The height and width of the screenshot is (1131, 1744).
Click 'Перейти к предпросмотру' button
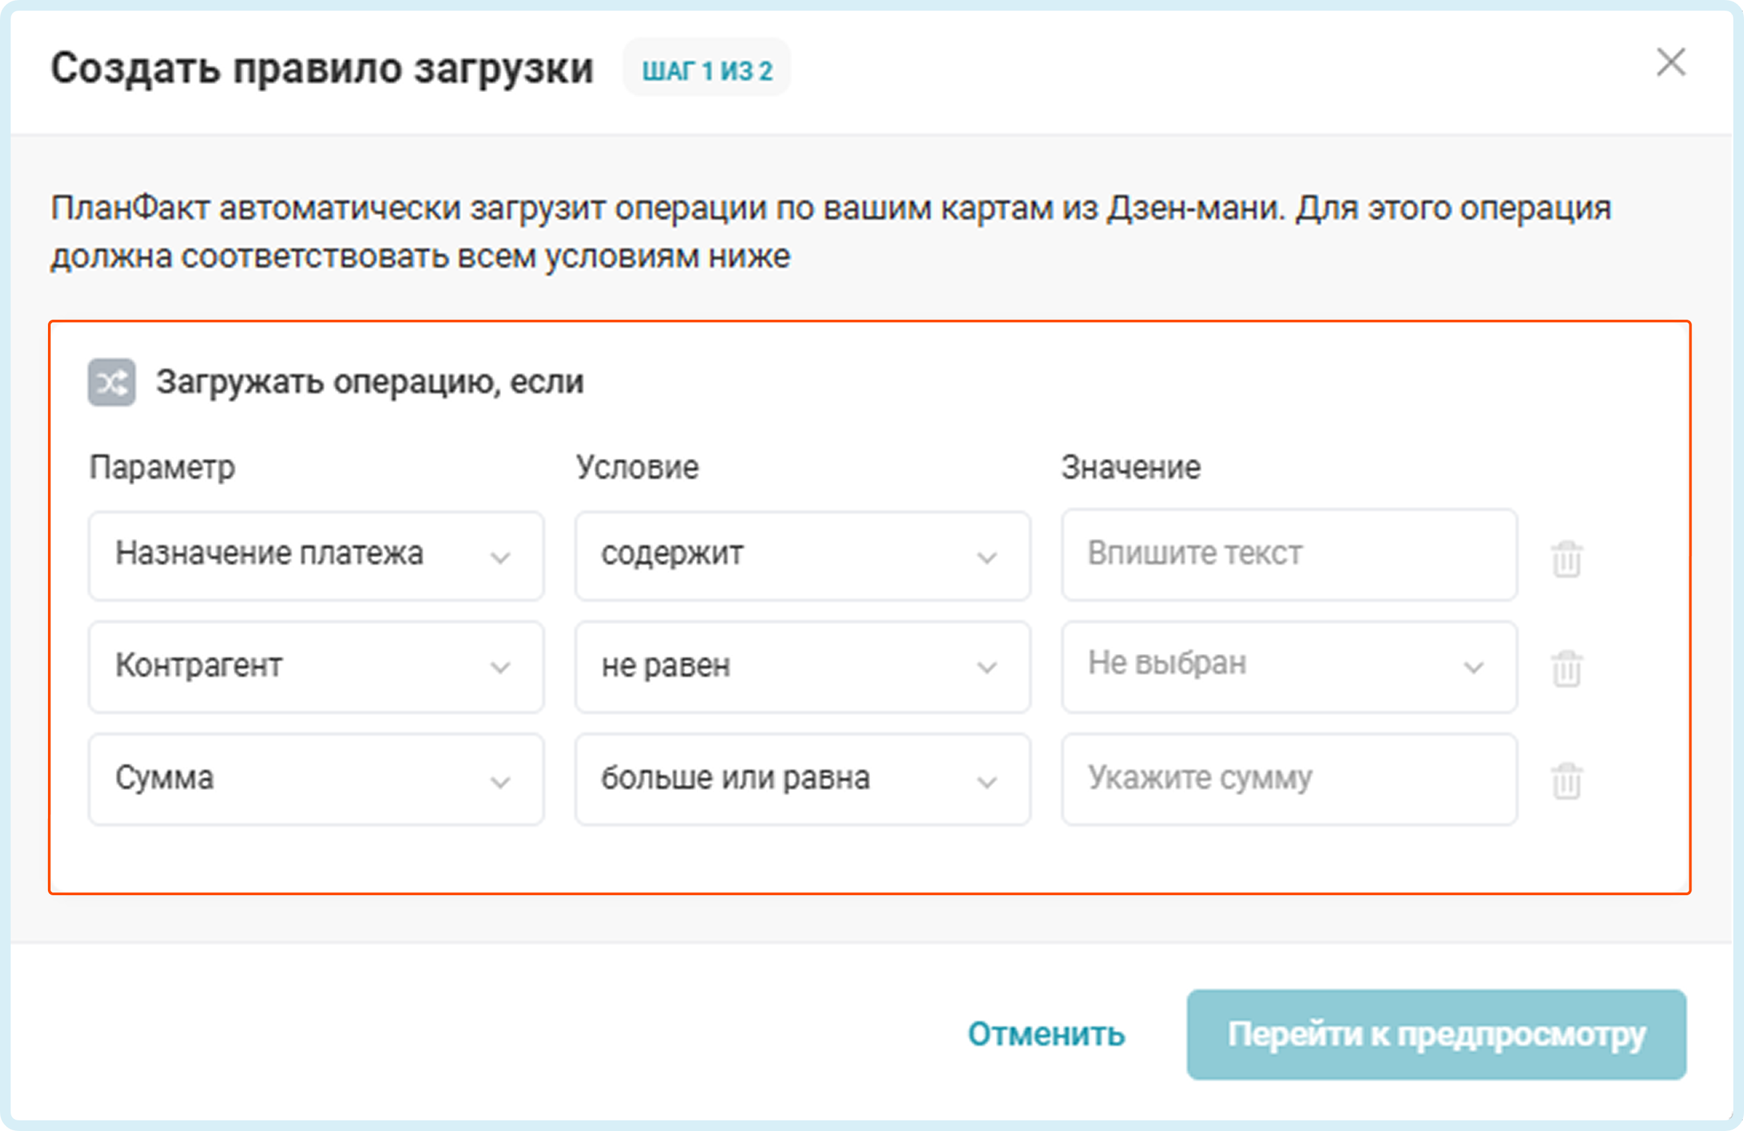1436,1034
